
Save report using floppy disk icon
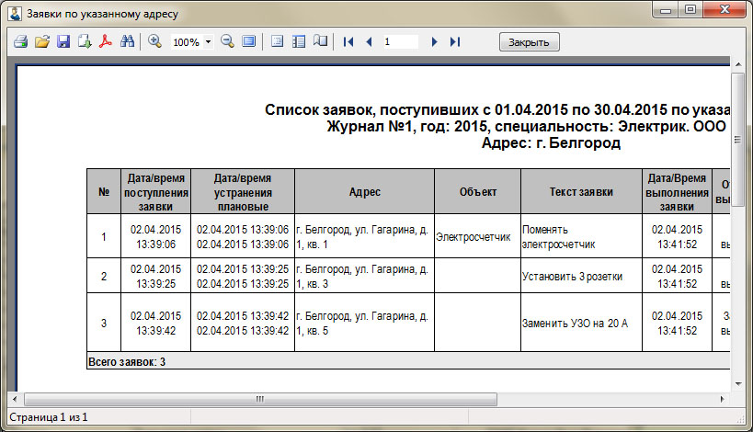click(63, 41)
